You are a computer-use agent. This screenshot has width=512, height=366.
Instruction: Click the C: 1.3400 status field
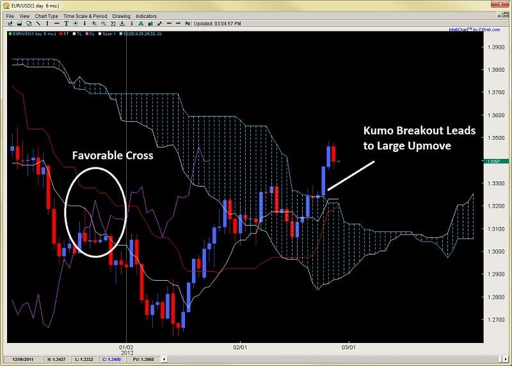point(111,359)
